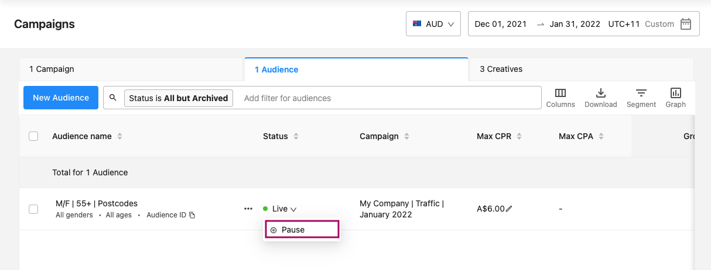Choose Pause from the status menu

[302, 230]
